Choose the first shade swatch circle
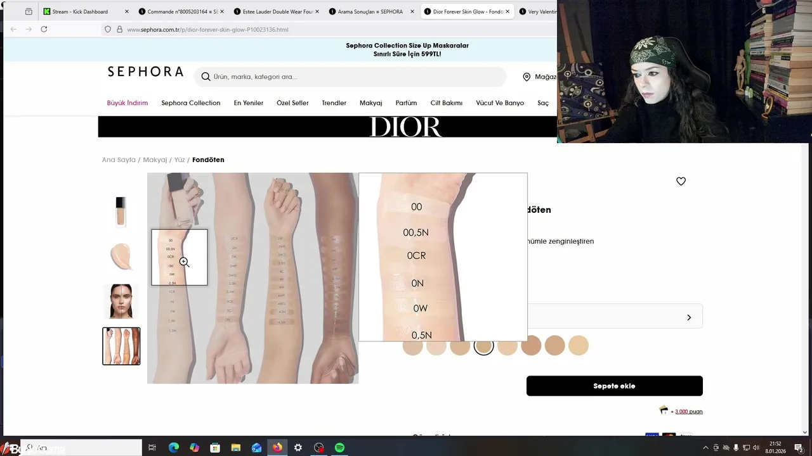 click(412, 345)
